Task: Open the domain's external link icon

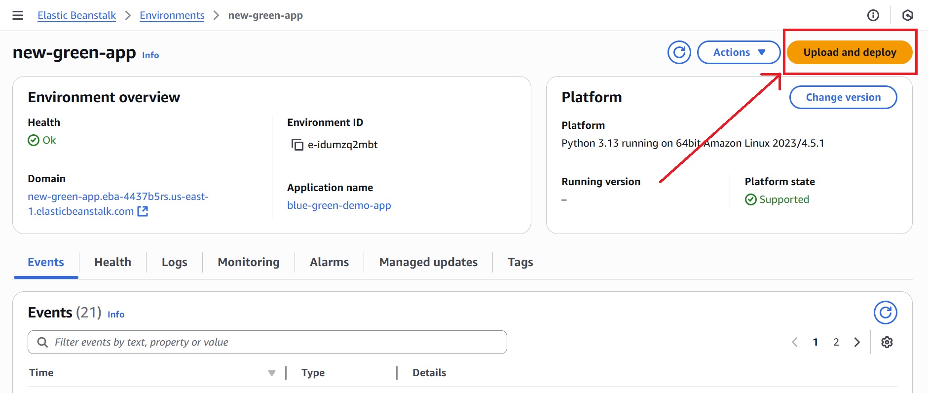Action: [x=143, y=211]
